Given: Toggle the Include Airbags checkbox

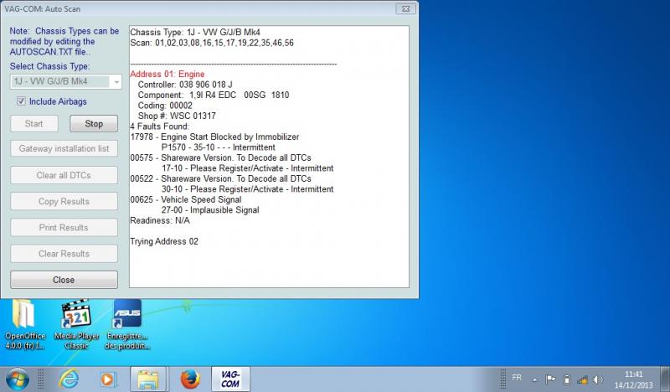Looking at the screenshot, I should [21, 101].
